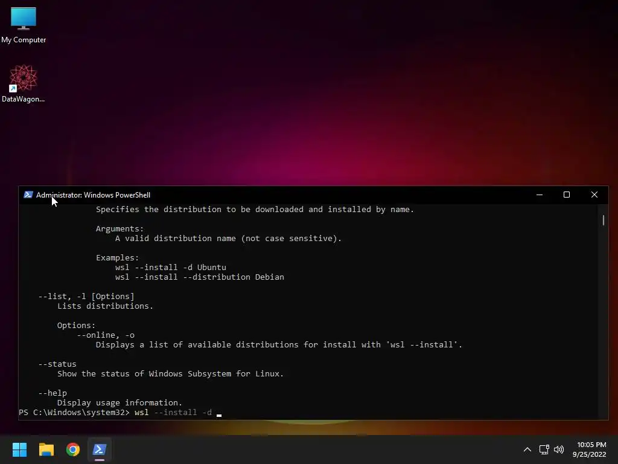Click 'A valid distribution name' line

click(x=229, y=238)
